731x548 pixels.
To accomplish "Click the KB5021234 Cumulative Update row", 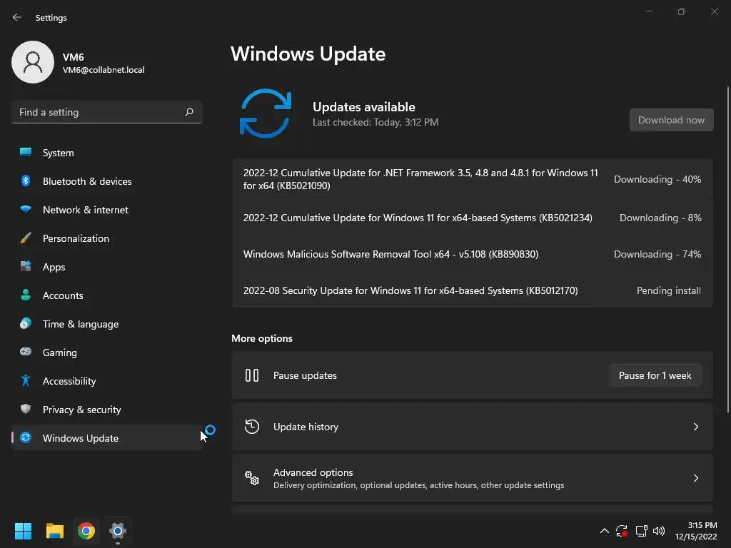I will point(473,218).
